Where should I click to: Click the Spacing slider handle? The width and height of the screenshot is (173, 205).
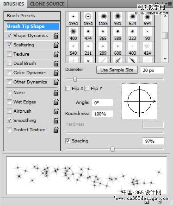point(112,149)
